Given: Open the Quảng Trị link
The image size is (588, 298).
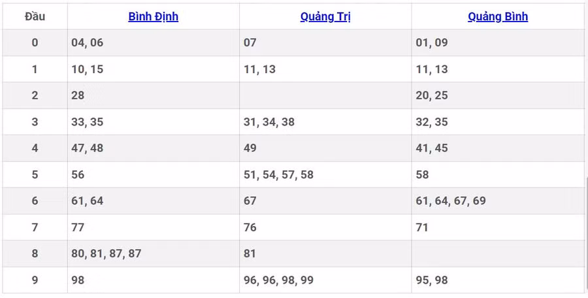Looking at the screenshot, I should (325, 17).
